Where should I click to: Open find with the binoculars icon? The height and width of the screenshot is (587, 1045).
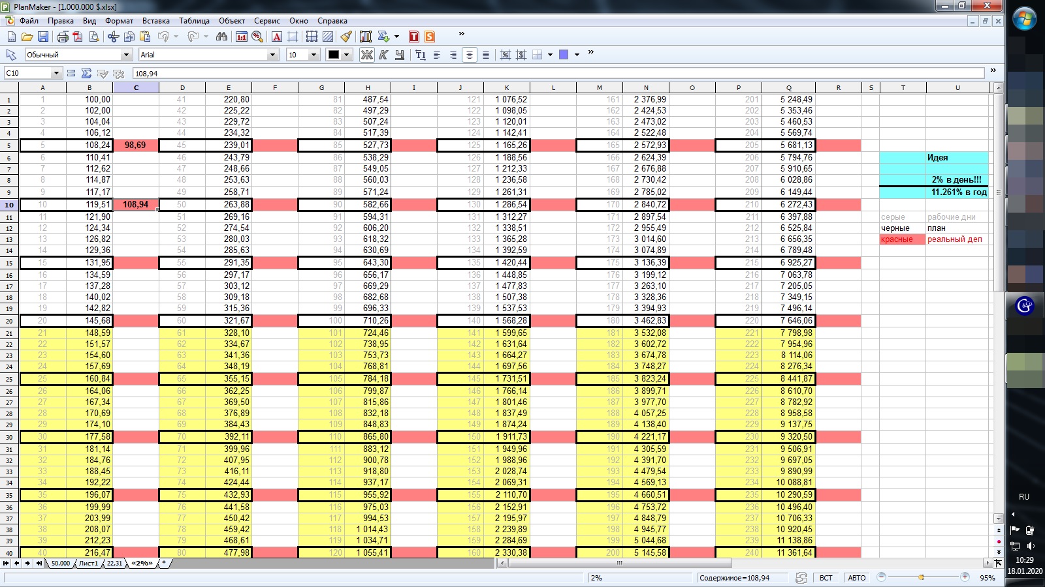[x=221, y=37]
